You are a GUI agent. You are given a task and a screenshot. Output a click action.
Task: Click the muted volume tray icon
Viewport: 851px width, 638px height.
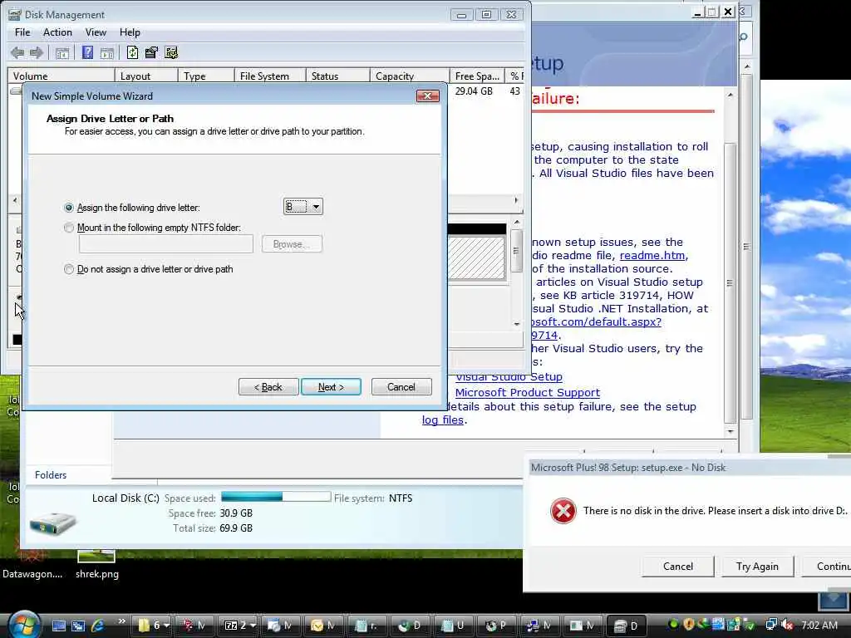[x=788, y=625]
